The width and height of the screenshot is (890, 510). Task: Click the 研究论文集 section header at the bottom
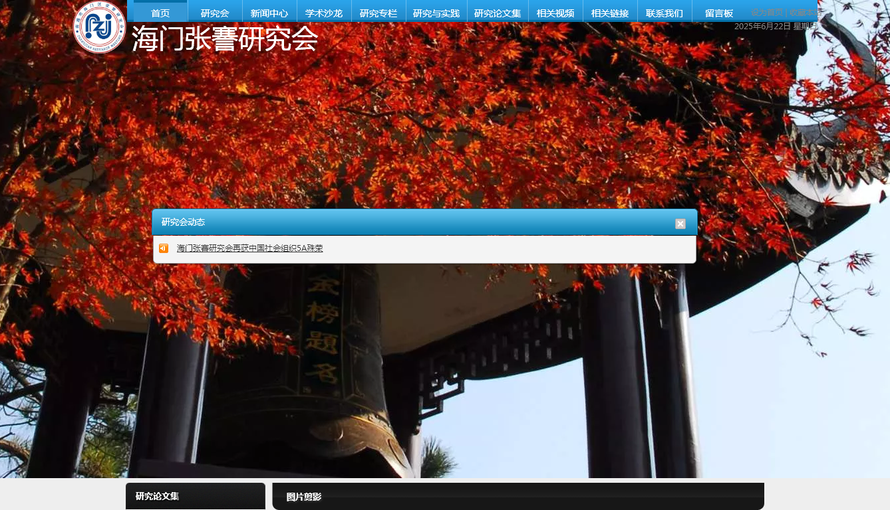coord(158,496)
